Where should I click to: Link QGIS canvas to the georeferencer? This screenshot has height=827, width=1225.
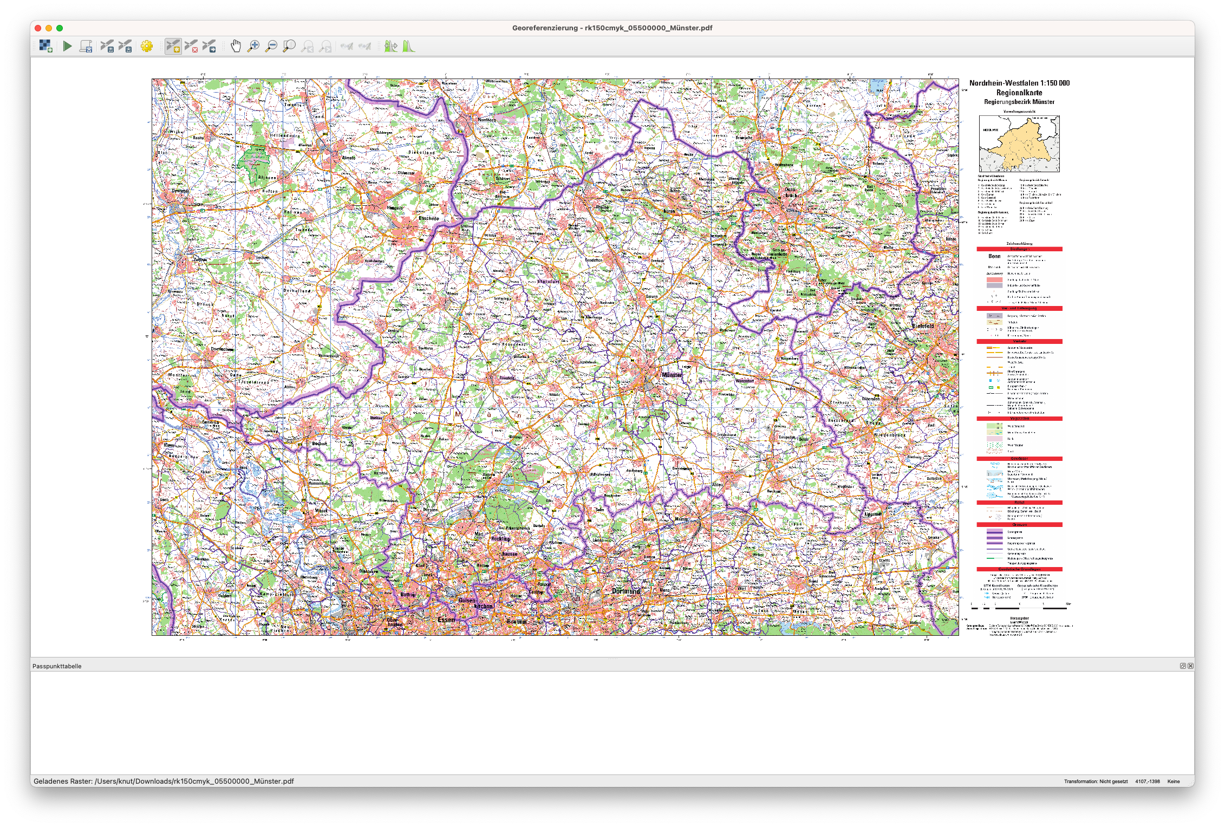tap(364, 47)
